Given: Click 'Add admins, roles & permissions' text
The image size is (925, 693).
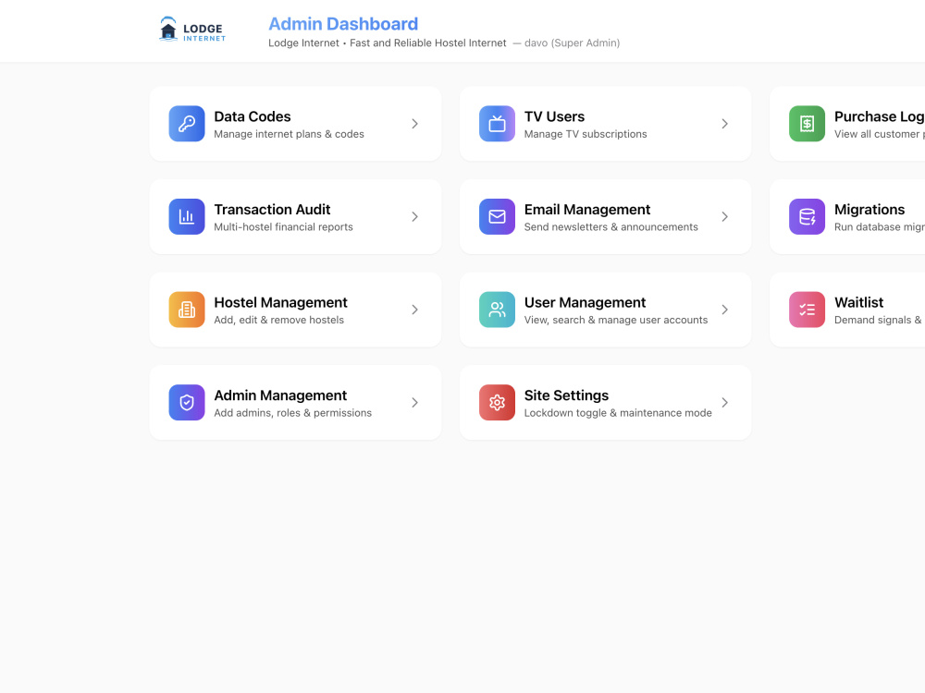Looking at the screenshot, I should click(x=293, y=413).
